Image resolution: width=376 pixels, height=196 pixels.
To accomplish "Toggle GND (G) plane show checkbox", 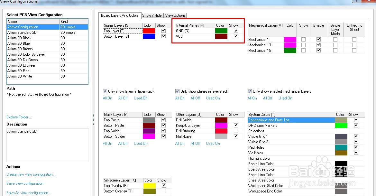I will 236,31.
